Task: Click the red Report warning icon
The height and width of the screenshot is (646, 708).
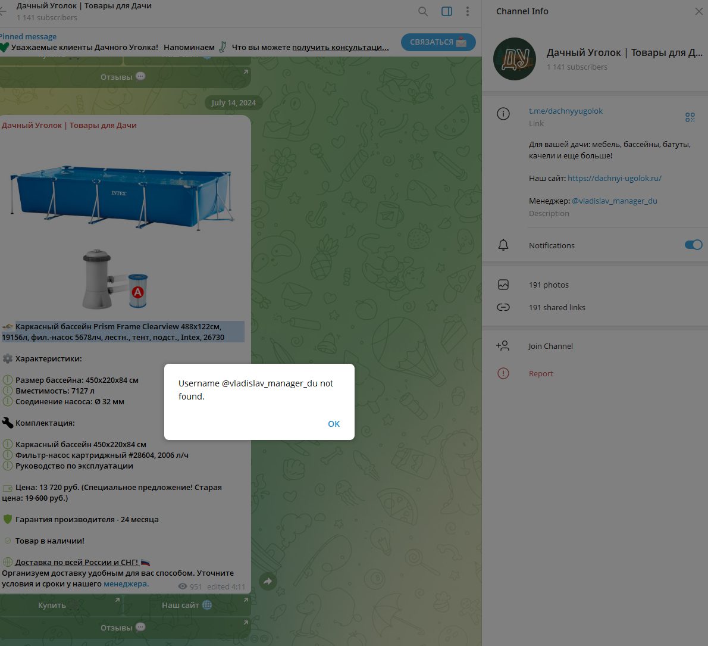Action: [x=503, y=373]
